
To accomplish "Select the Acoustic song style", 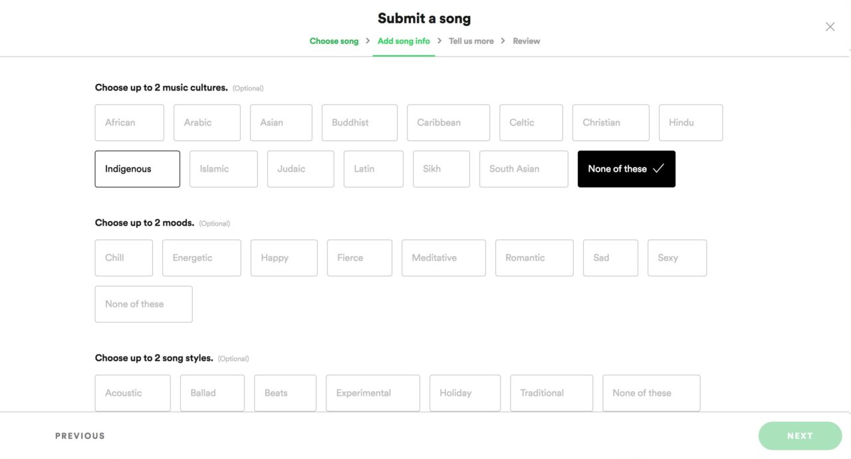I will (x=132, y=392).
